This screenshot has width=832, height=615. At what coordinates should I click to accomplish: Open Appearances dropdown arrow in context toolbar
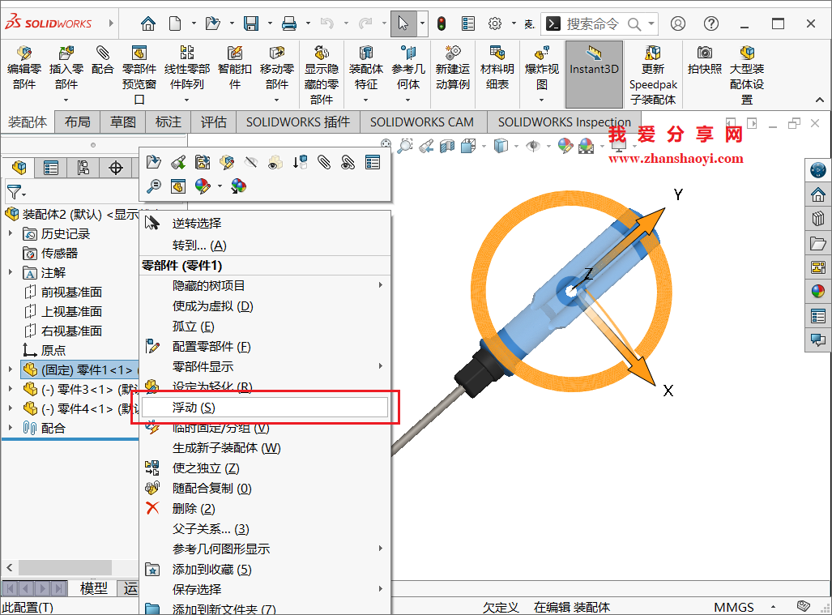coord(220,186)
